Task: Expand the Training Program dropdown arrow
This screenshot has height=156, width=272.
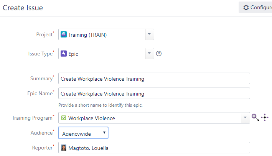Action: click(x=245, y=118)
